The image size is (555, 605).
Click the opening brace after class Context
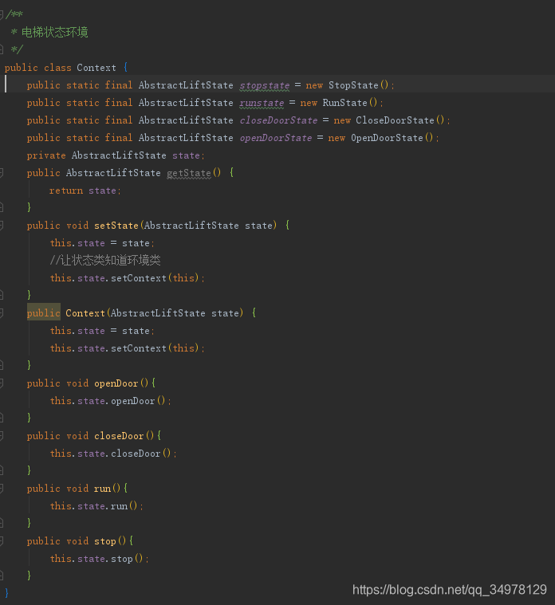125,68
